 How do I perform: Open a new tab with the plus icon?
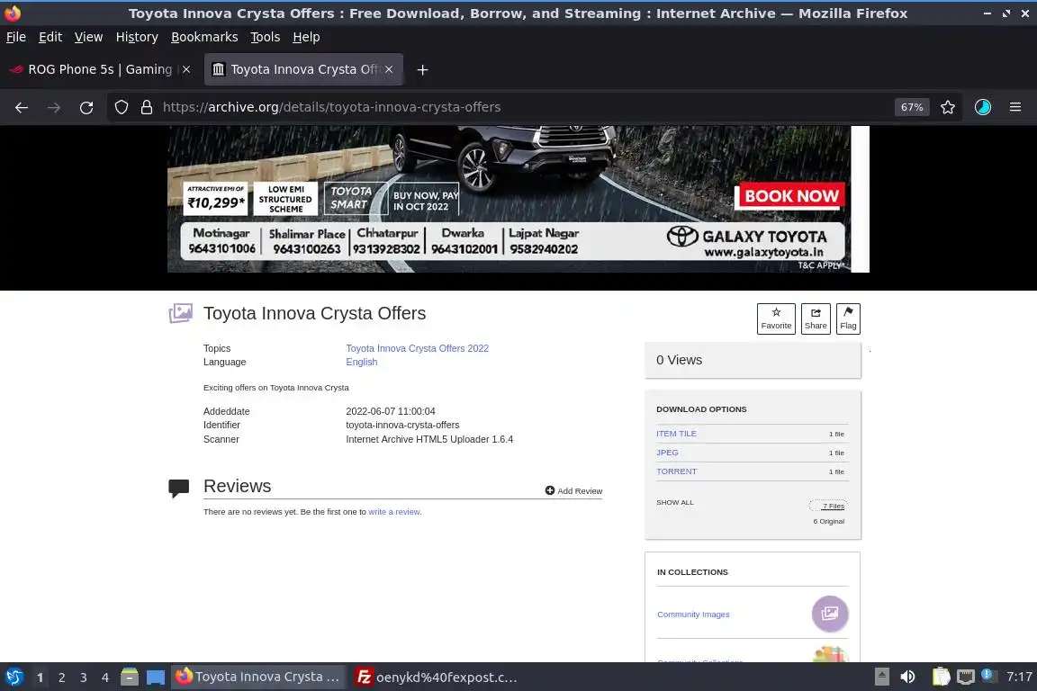[x=422, y=69]
